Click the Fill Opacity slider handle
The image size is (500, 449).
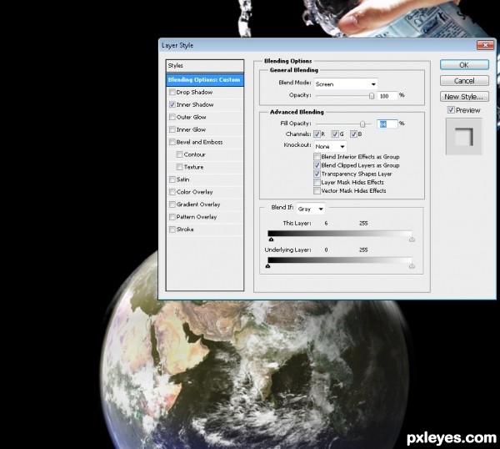click(362, 124)
